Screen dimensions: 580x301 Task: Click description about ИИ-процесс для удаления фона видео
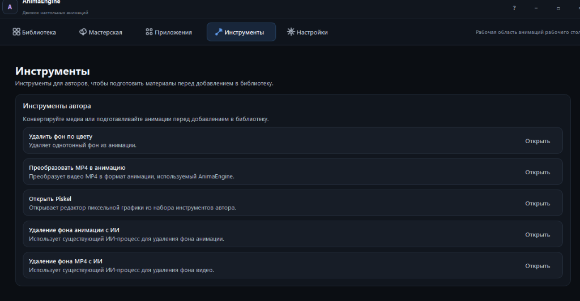(x=121, y=270)
